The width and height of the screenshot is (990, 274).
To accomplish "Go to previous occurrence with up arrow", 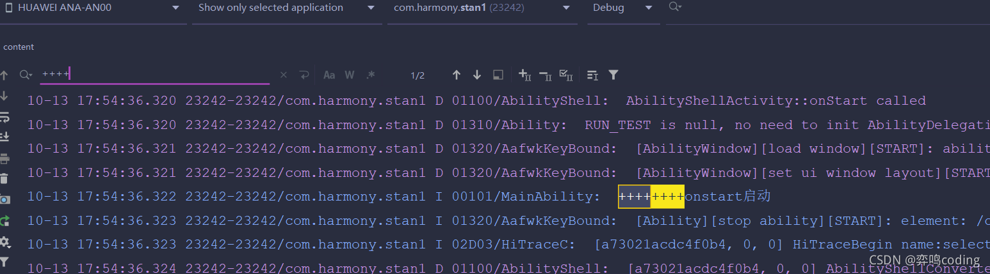I will point(457,75).
